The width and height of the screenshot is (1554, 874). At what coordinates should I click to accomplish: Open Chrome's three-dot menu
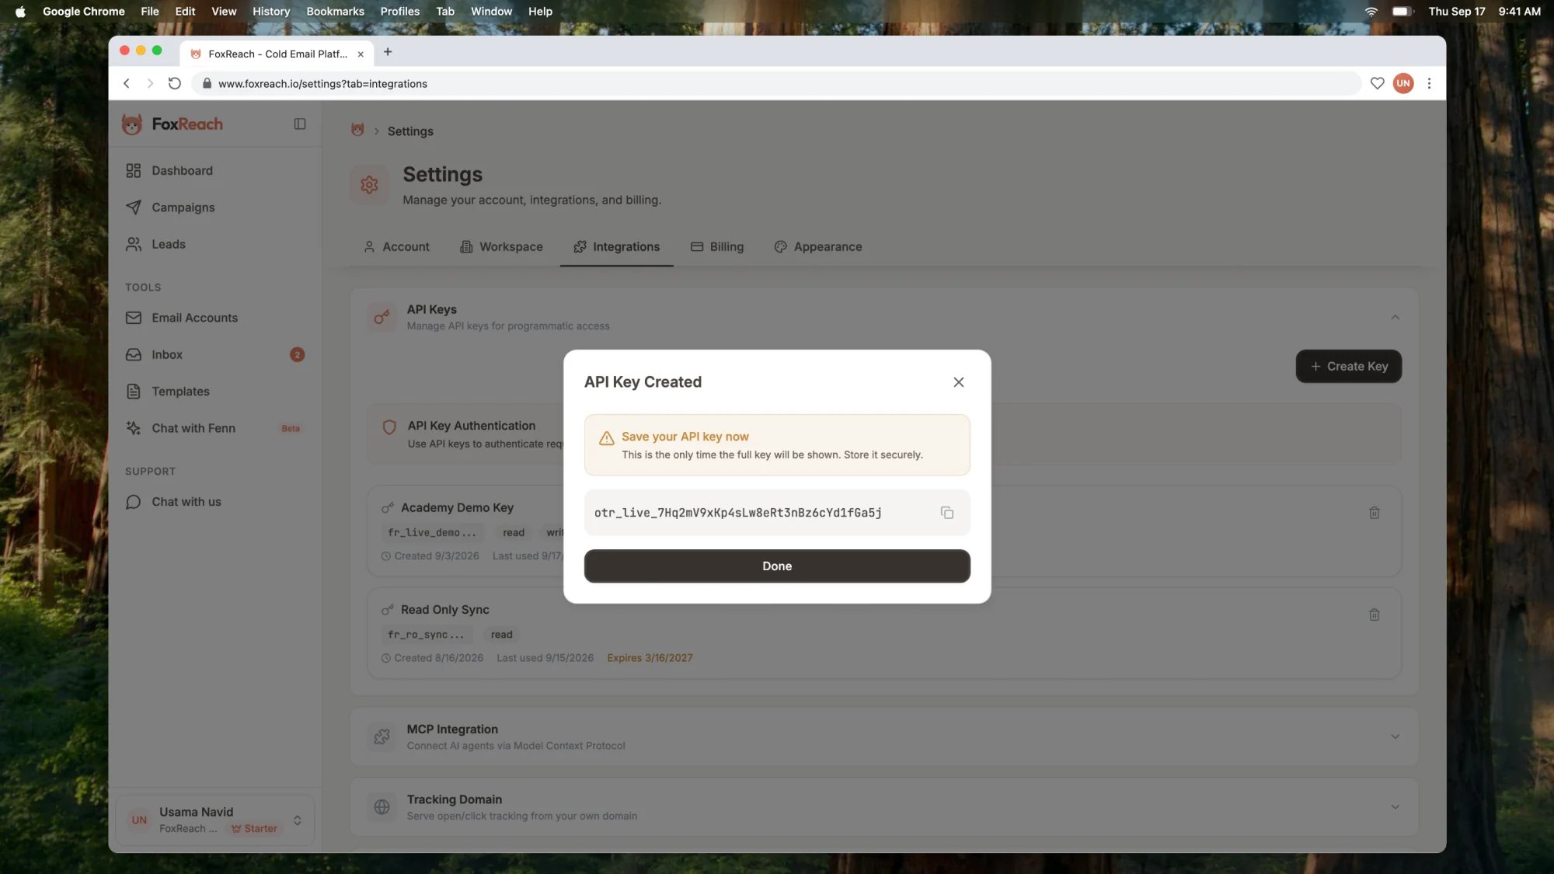click(1429, 83)
